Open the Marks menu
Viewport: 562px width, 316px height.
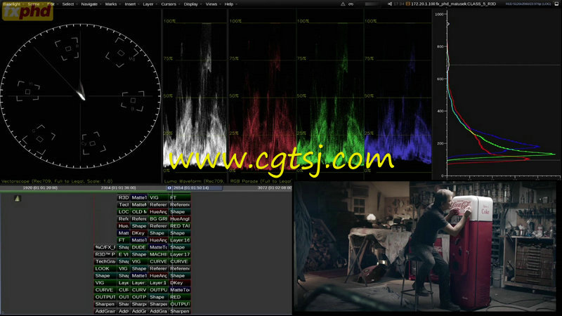point(111,4)
